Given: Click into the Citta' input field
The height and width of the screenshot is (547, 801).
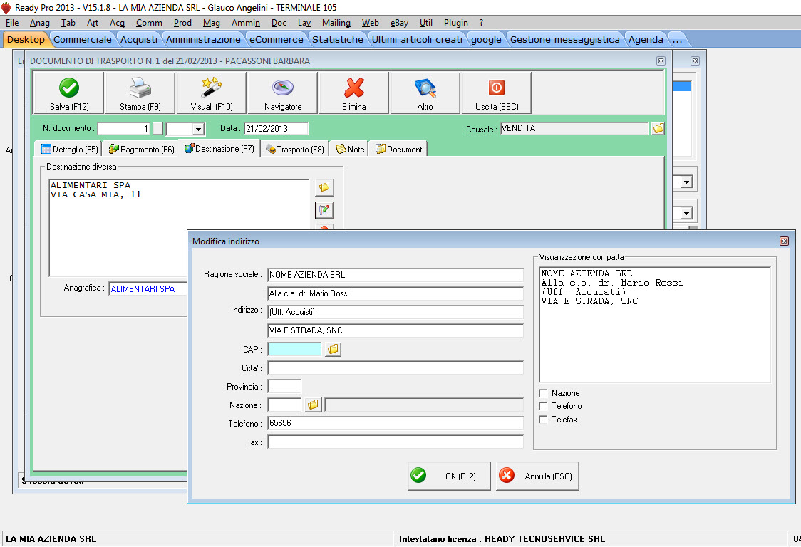Looking at the screenshot, I should pyautogui.click(x=395, y=368).
